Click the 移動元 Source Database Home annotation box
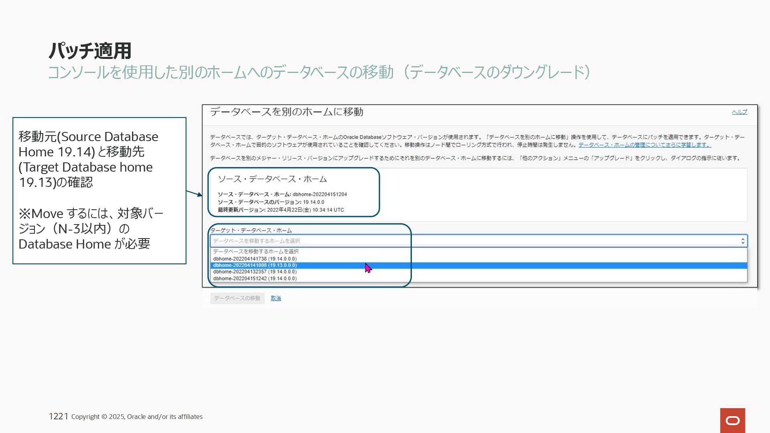The height and width of the screenshot is (433, 770). click(x=99, y=190)
